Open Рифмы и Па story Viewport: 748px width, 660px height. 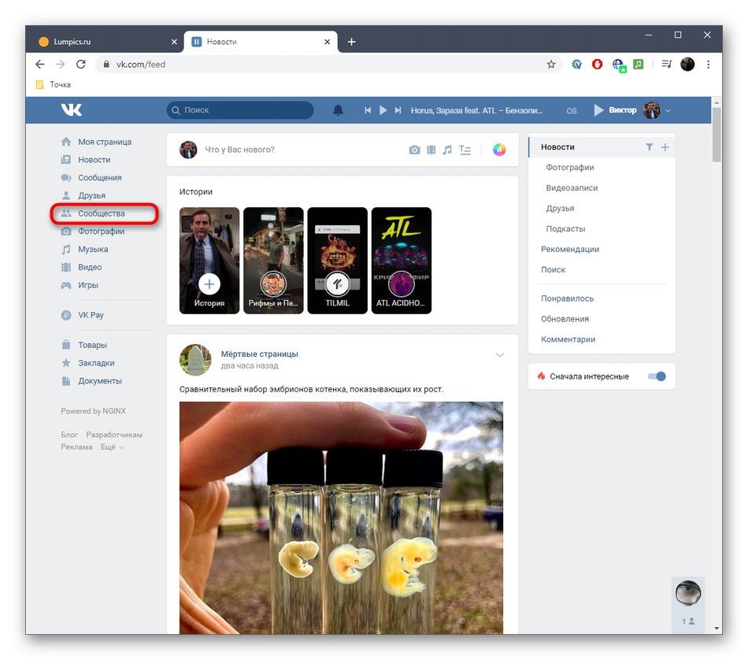coord(273,261)
